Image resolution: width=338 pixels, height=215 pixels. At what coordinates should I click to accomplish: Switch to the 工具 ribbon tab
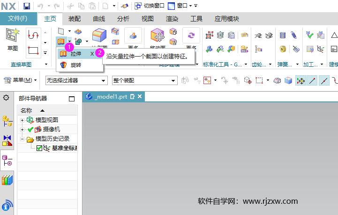pos(196,19)
